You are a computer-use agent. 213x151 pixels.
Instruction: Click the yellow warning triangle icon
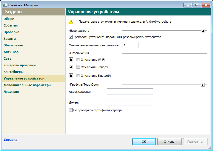pos(71,22)
